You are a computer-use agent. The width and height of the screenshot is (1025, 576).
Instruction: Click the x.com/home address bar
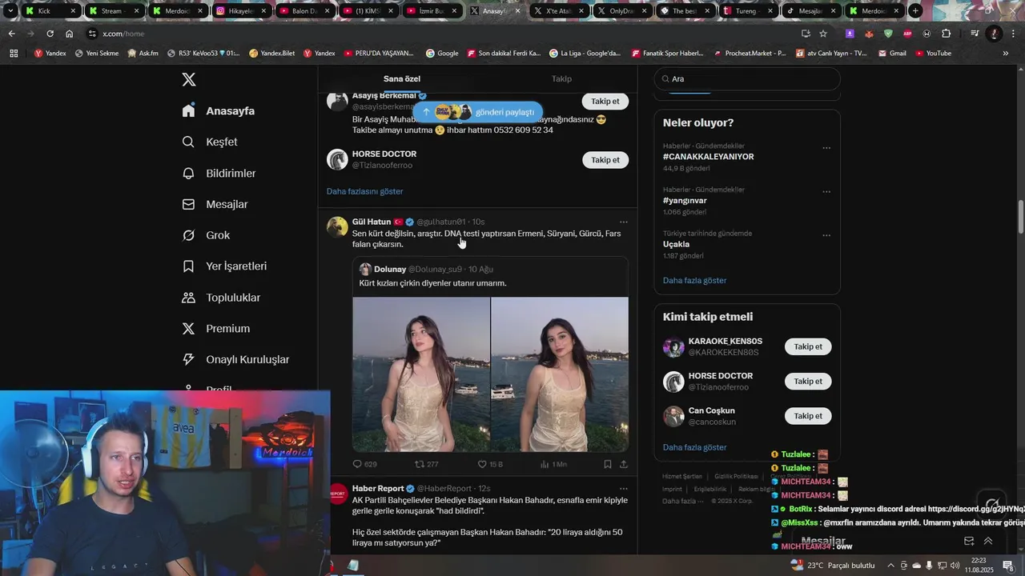pos(440,34)
